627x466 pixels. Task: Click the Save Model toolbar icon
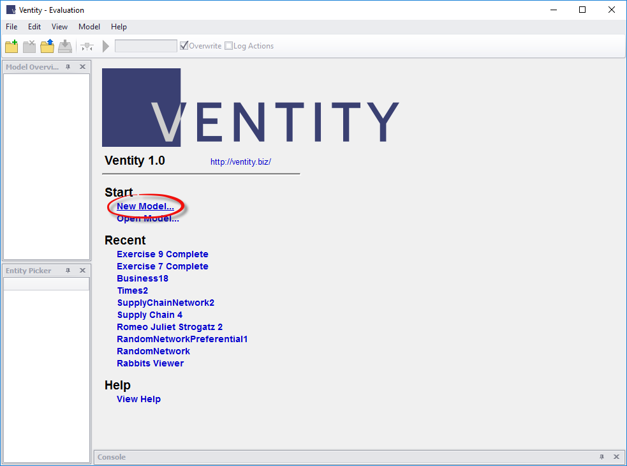65,46
